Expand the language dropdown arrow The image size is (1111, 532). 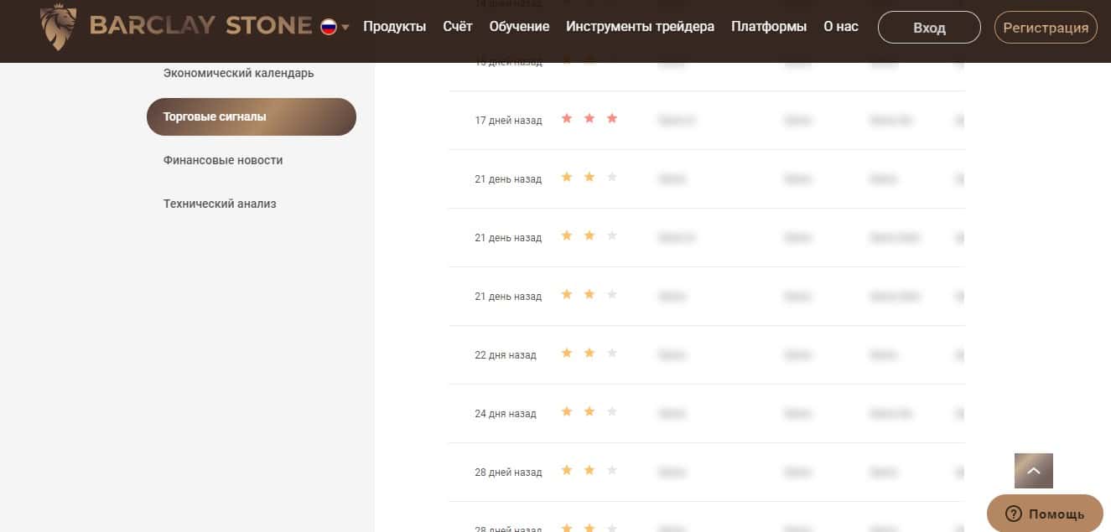[x=345, y=28]
